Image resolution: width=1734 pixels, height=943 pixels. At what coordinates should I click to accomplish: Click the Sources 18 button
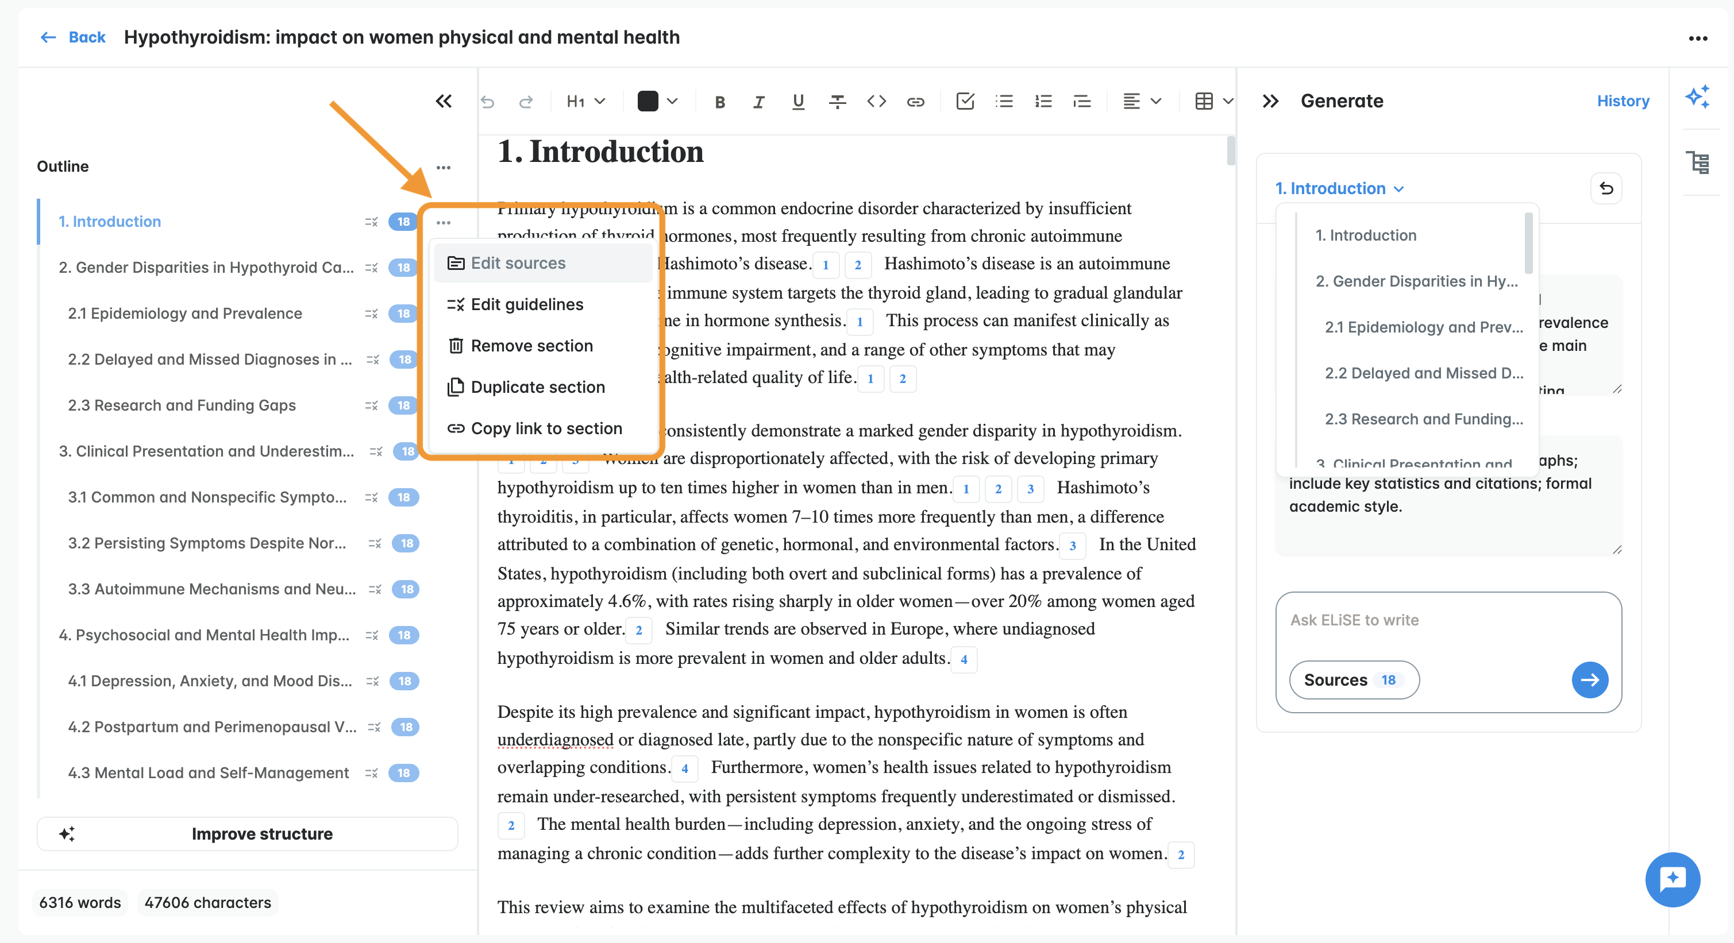pyautogui.click(x=1354, y=680)
